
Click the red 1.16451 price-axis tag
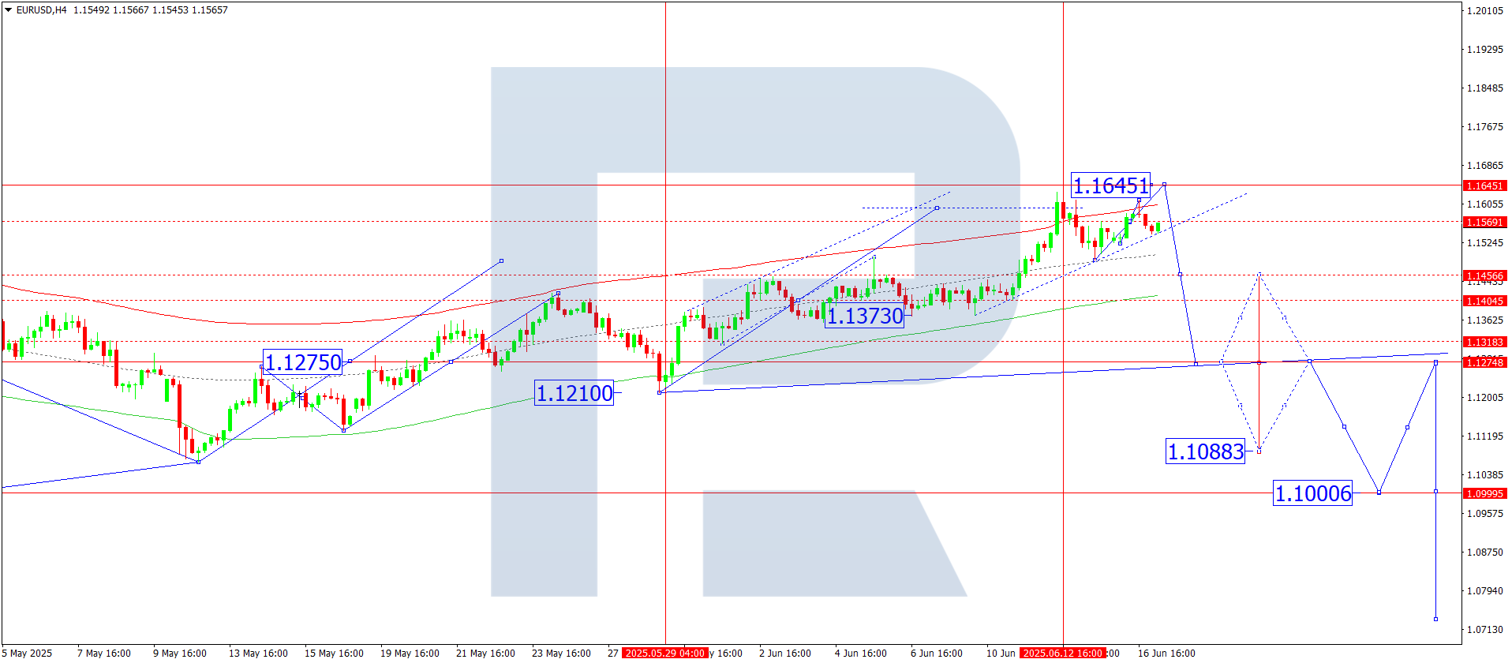[x=1484, y=185]
